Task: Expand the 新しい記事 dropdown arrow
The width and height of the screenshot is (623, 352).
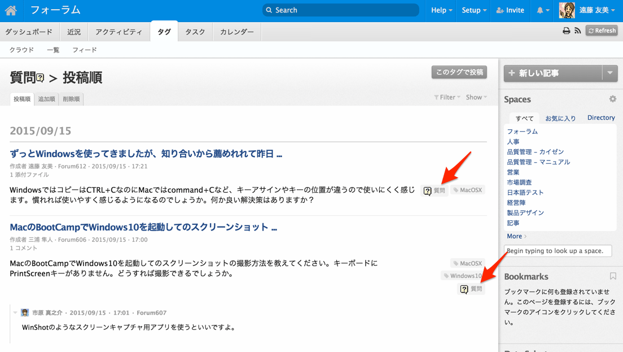Action: tap(610, 73)
